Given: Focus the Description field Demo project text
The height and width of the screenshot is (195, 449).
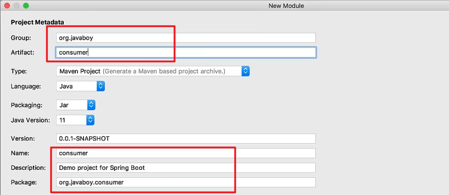Looking at the screenshot, I should click(x=186, y=168).
